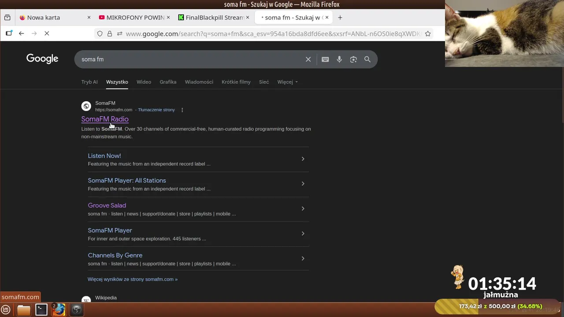
Task: Start voice search with microphone
Action: pyautogui.click(x=339, y=59)
